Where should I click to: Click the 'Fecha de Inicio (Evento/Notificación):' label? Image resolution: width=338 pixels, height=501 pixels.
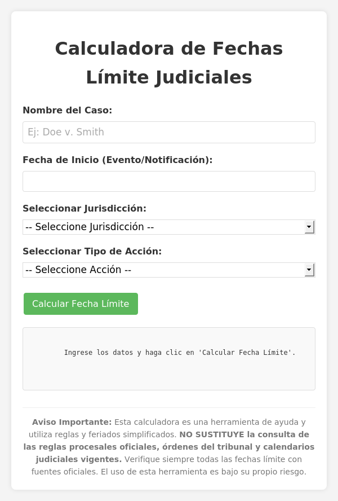click(118, 160)
